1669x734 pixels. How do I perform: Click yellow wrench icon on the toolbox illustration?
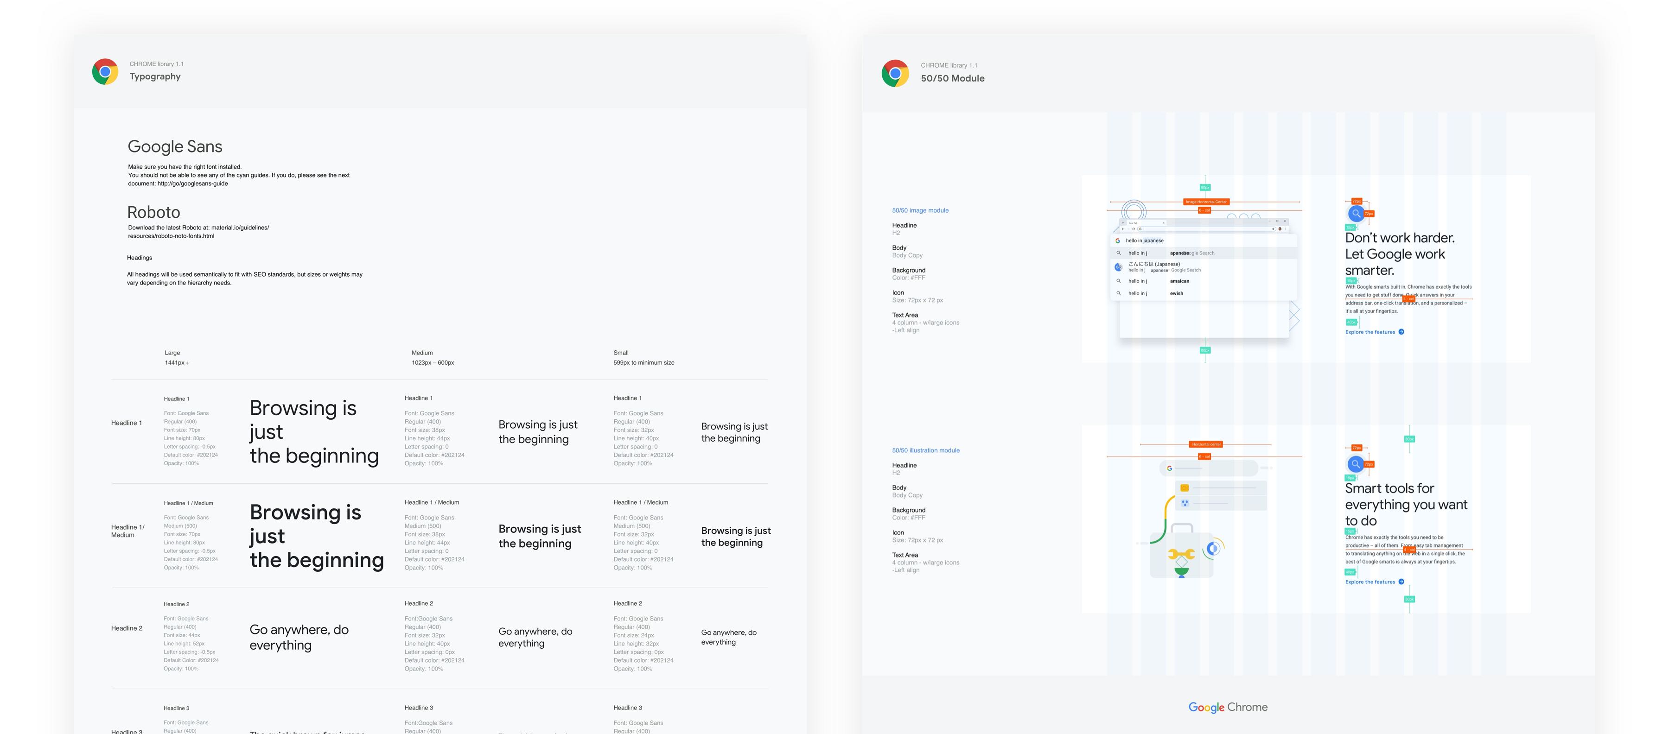[x=1181, y=555]
